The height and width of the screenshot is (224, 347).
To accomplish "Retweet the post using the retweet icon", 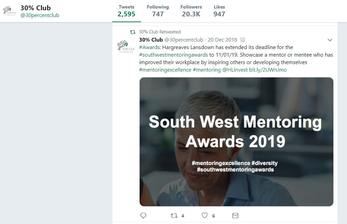I will tap(174, 215).
